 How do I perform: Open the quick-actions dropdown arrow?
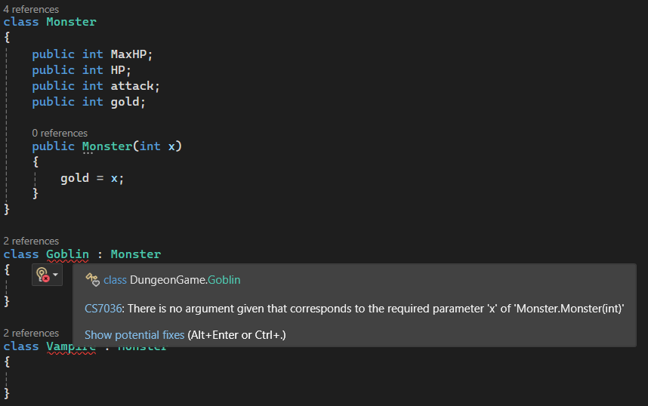[x=55, y=275]
